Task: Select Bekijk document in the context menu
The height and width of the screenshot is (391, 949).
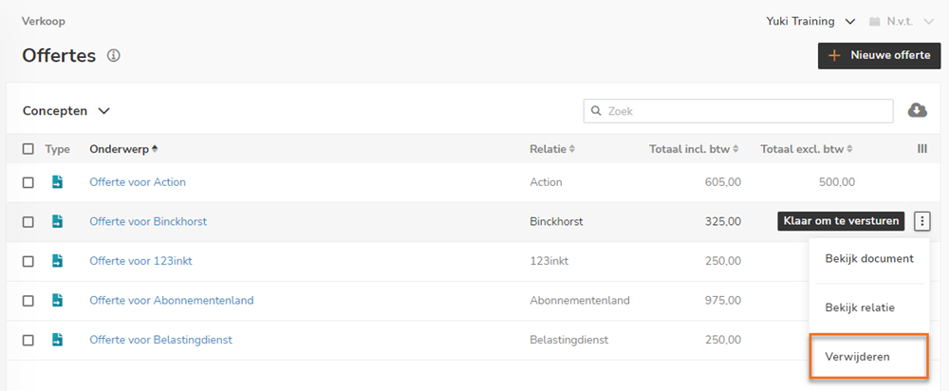Action: click(869, 258)
